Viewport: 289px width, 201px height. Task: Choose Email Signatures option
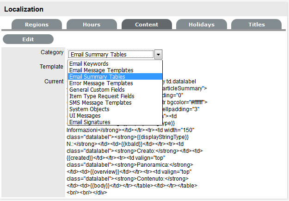coord(90,122)
